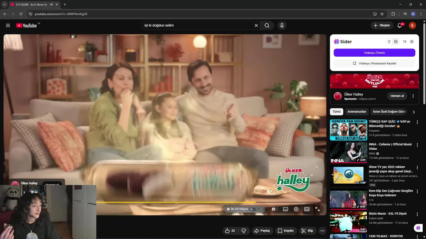The width and height of the screenshot is (426, 239).
Task: Dislike the video
Action: 244,231
